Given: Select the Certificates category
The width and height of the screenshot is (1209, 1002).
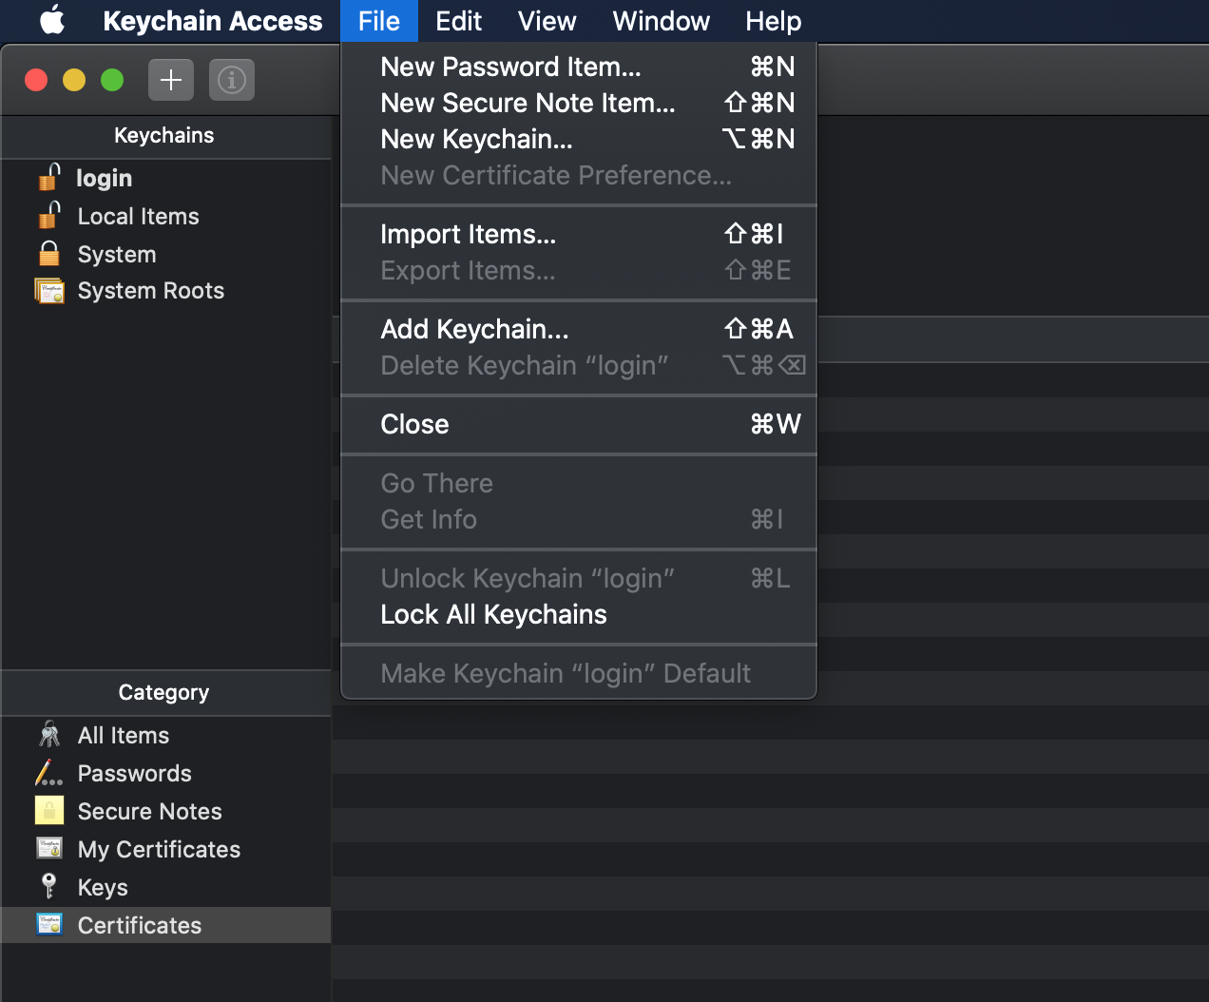Looking at the screenshot, I should point(166,925).
